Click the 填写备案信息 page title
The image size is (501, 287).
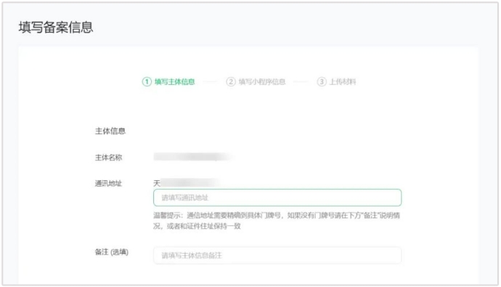[x=56, y=27]
